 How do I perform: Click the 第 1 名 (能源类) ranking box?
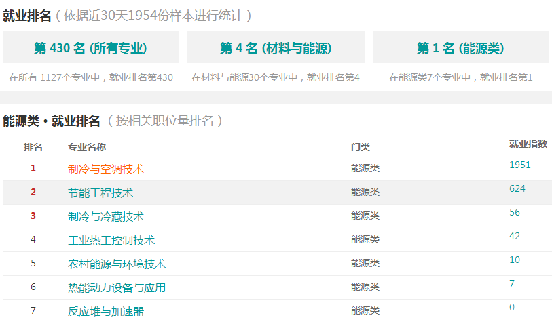[x=461, y=47]
